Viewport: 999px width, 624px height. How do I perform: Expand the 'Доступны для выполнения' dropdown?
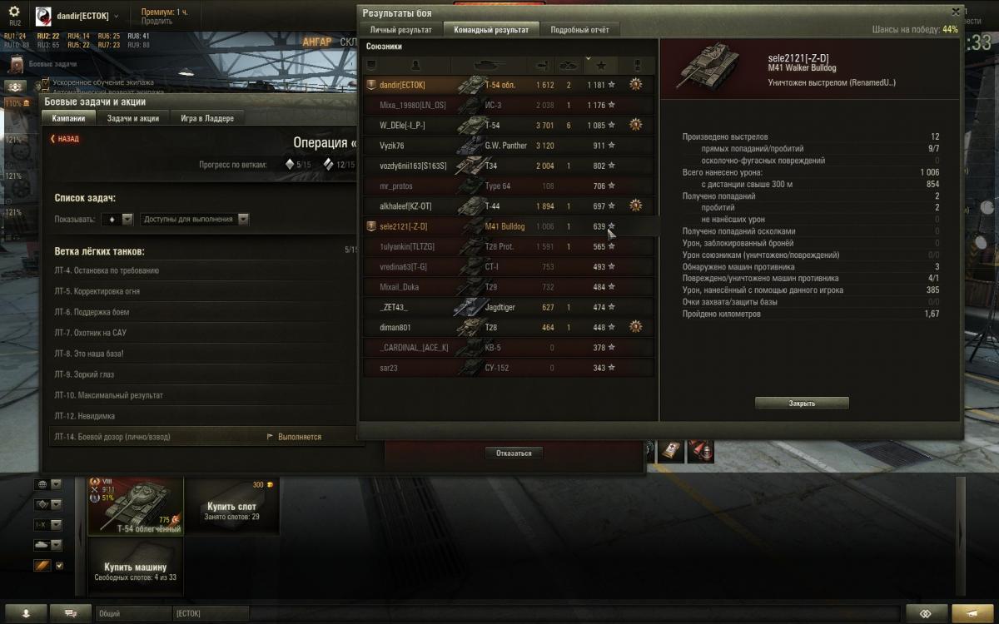pyautogui.click(x=195, y=219)
